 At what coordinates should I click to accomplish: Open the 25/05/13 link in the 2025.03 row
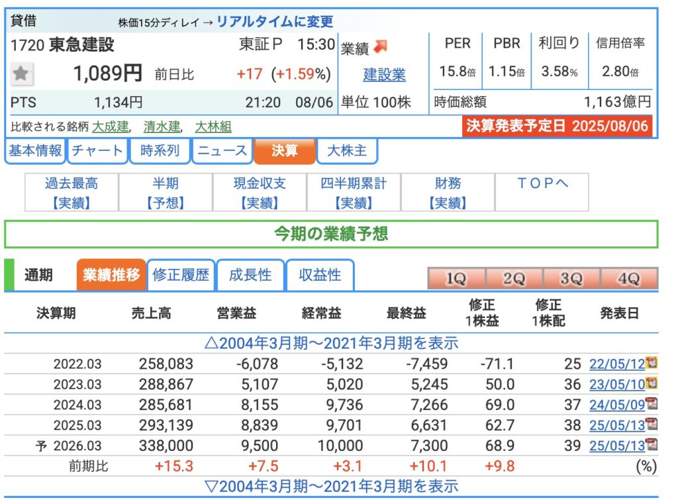click(617, 425)
